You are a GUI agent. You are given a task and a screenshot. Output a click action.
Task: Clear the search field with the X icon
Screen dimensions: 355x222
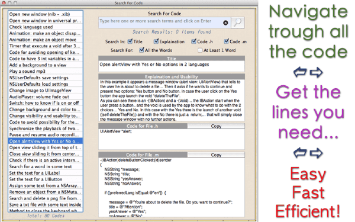(225, 22)
